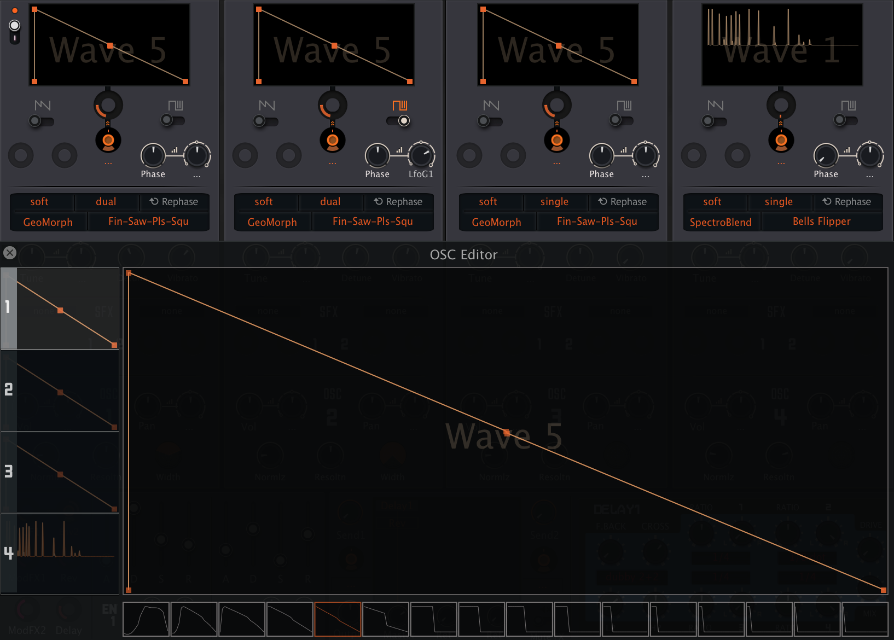Select wave slot 2 in OSC Editor

60,391
